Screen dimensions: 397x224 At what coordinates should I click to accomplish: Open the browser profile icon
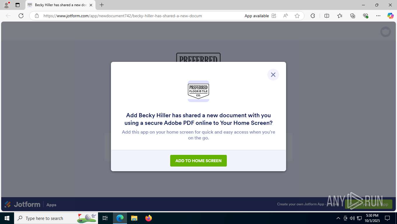(6, 5)
